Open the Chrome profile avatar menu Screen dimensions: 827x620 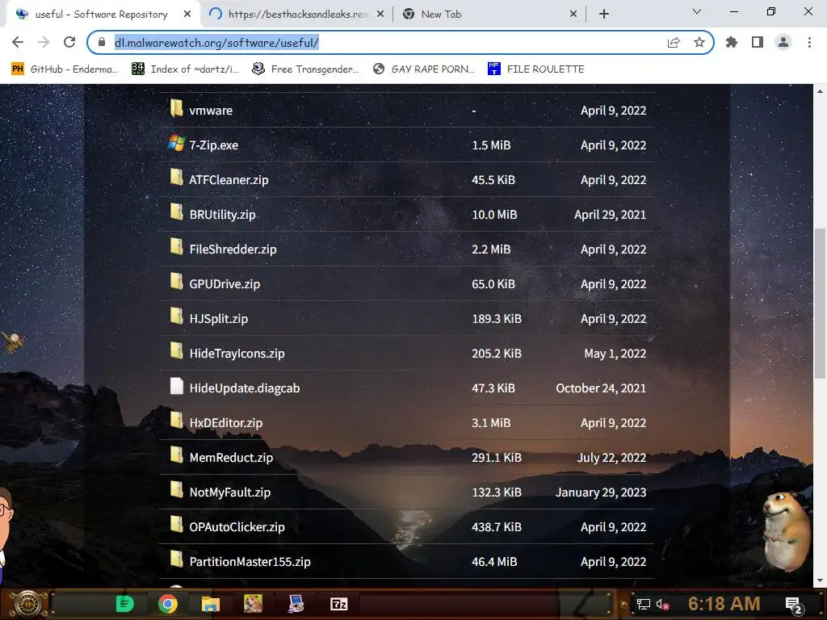783,42
